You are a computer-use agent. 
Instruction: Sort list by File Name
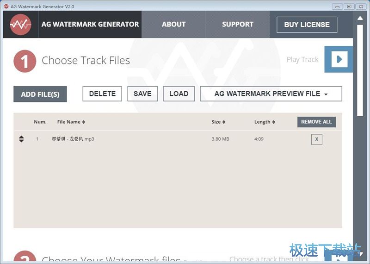tap(71, 122)
